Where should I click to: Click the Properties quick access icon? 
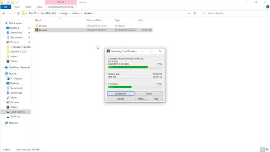(x=8, y=3)
